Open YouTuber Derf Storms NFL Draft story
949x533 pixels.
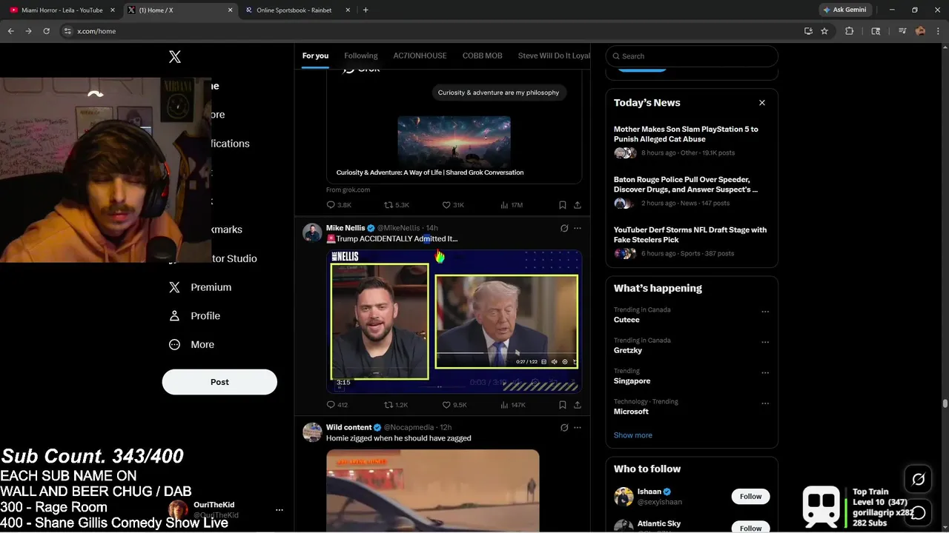point(691,241)
